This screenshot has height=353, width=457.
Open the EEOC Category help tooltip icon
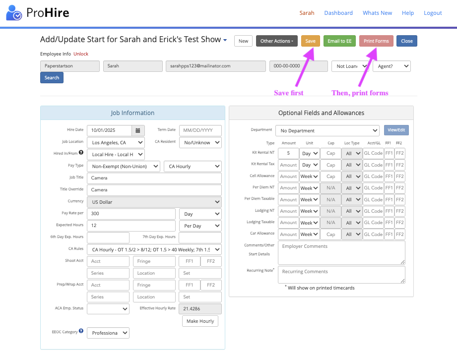(81, 331)
